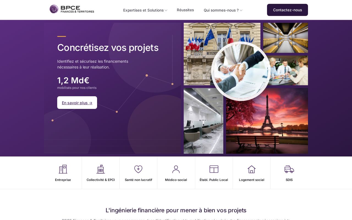Open the Réussites menu item

pyautogui.click(x=185, y=10)
